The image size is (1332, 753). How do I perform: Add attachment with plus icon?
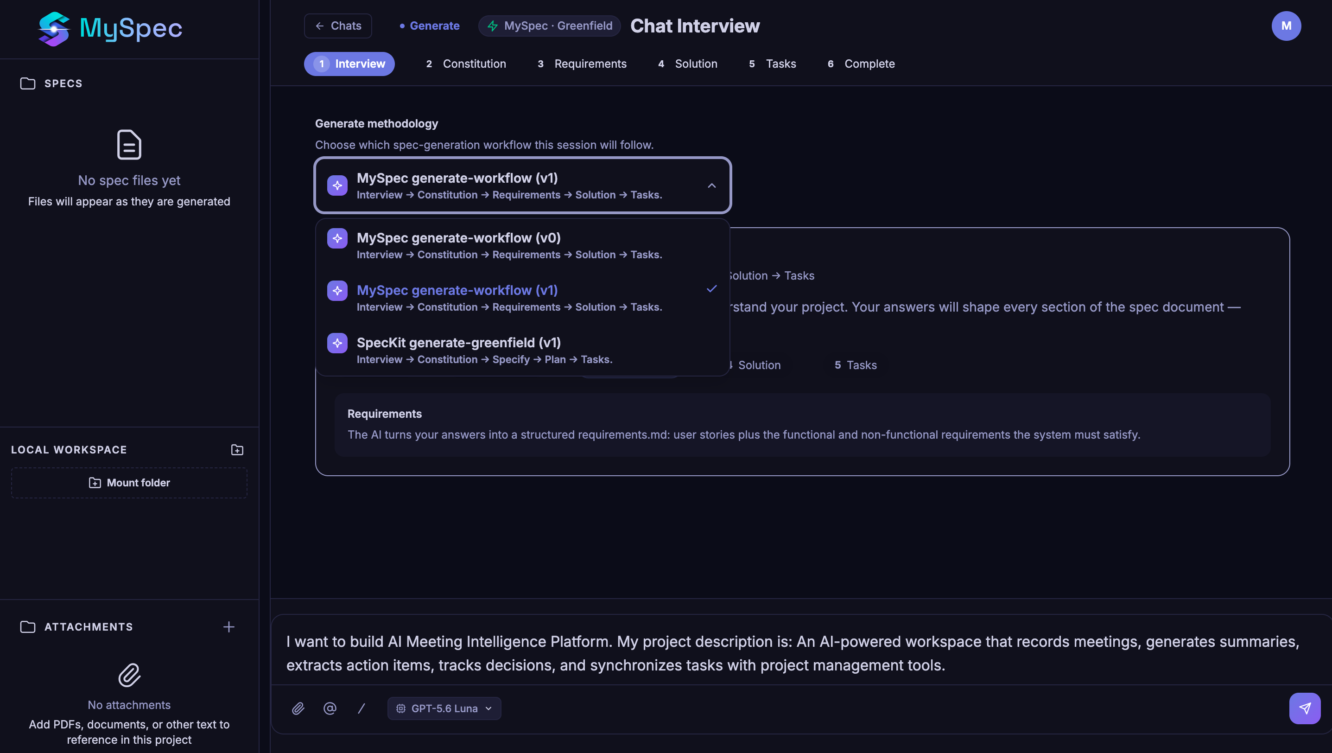pyautogui.click(x=228, y=627)
